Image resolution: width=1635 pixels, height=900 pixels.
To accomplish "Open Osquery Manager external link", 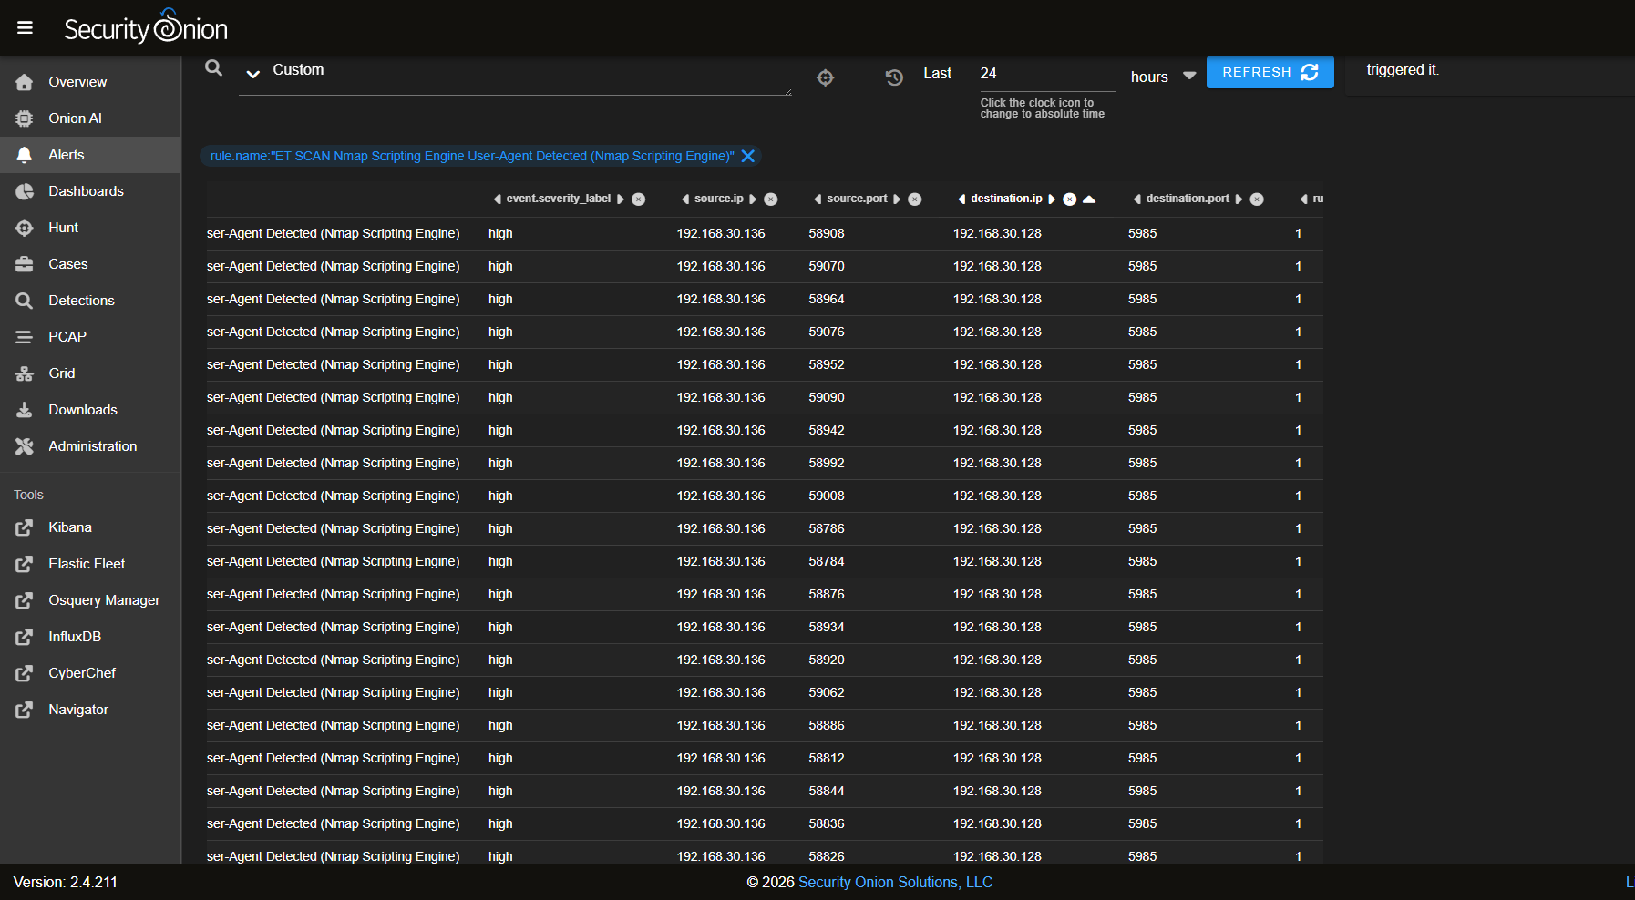I will click(90, 600).
